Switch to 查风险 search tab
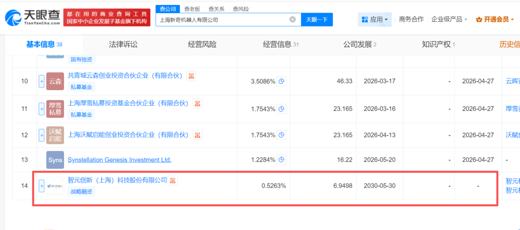This screenshot has height=230, width=520. click(x=241, y=9)
